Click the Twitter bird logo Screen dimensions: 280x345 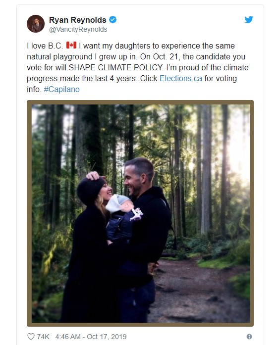pyautogui.click(x=249, y=20)
